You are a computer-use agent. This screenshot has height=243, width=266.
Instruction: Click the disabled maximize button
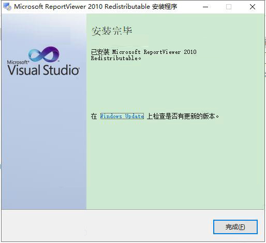[229, 7]
